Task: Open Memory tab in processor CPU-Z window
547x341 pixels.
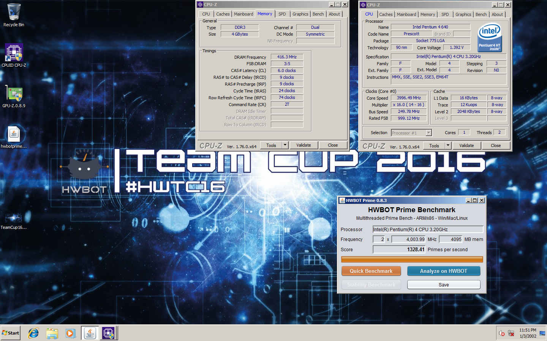Action: pos(428,14)
